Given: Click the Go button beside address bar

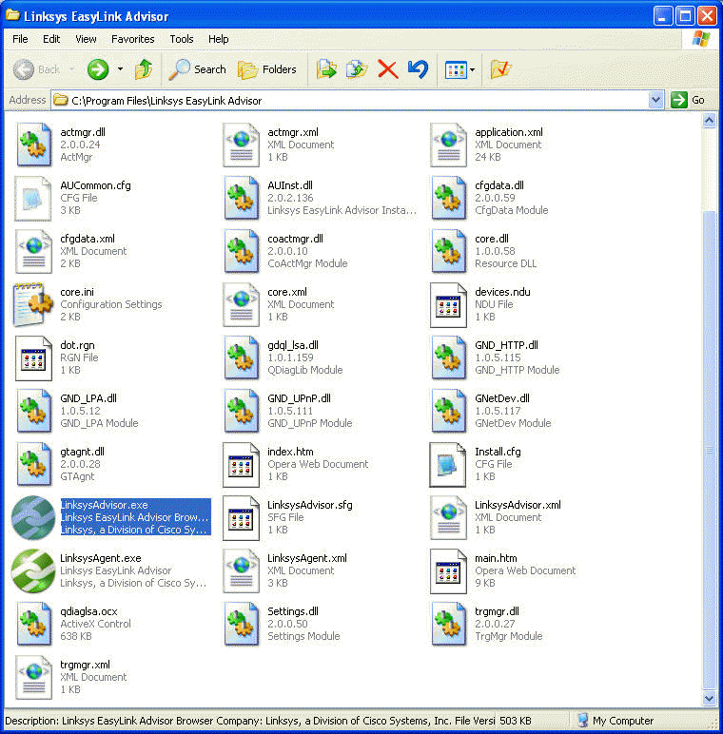Looking at the screenshot, I should coord(689,100).
